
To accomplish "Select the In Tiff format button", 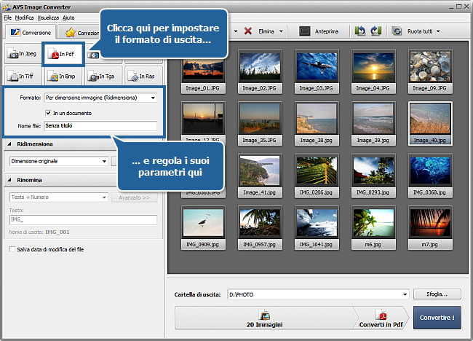I will tap(23, 75).
